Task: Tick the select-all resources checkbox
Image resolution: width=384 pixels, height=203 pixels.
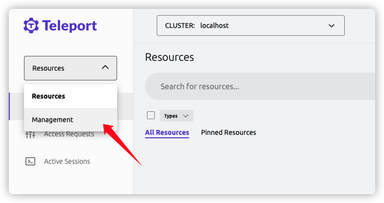Action: click(x=151, y=115)
